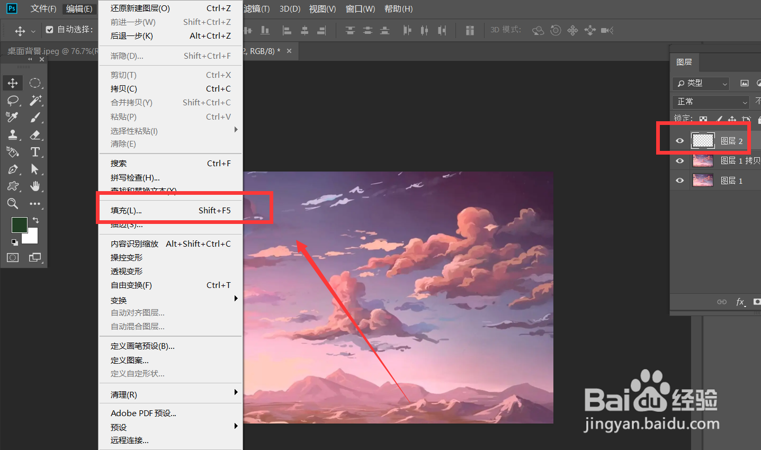Screen dimensions: 761x450
Task: Toggle the 自动选择 checkbox
Action: [49, 30]
